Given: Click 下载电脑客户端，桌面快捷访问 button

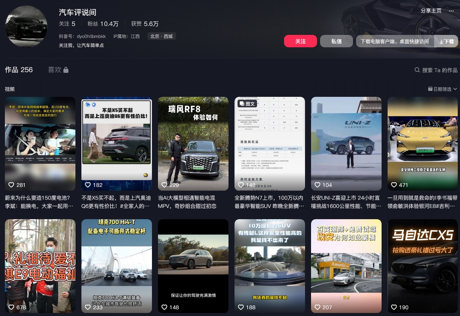Looking at the screenshot, I should [395, 41].
